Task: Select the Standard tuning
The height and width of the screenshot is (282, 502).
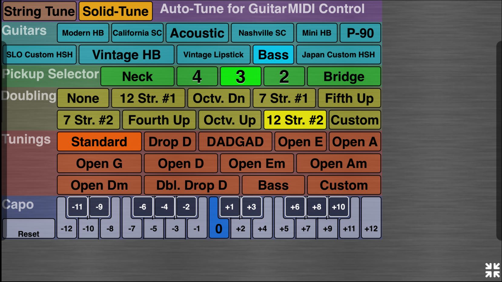Action: [x=99, y=142]
